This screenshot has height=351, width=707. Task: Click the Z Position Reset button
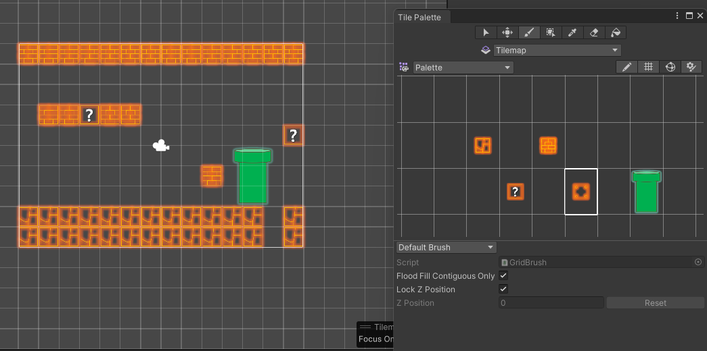tap(655, 303)
